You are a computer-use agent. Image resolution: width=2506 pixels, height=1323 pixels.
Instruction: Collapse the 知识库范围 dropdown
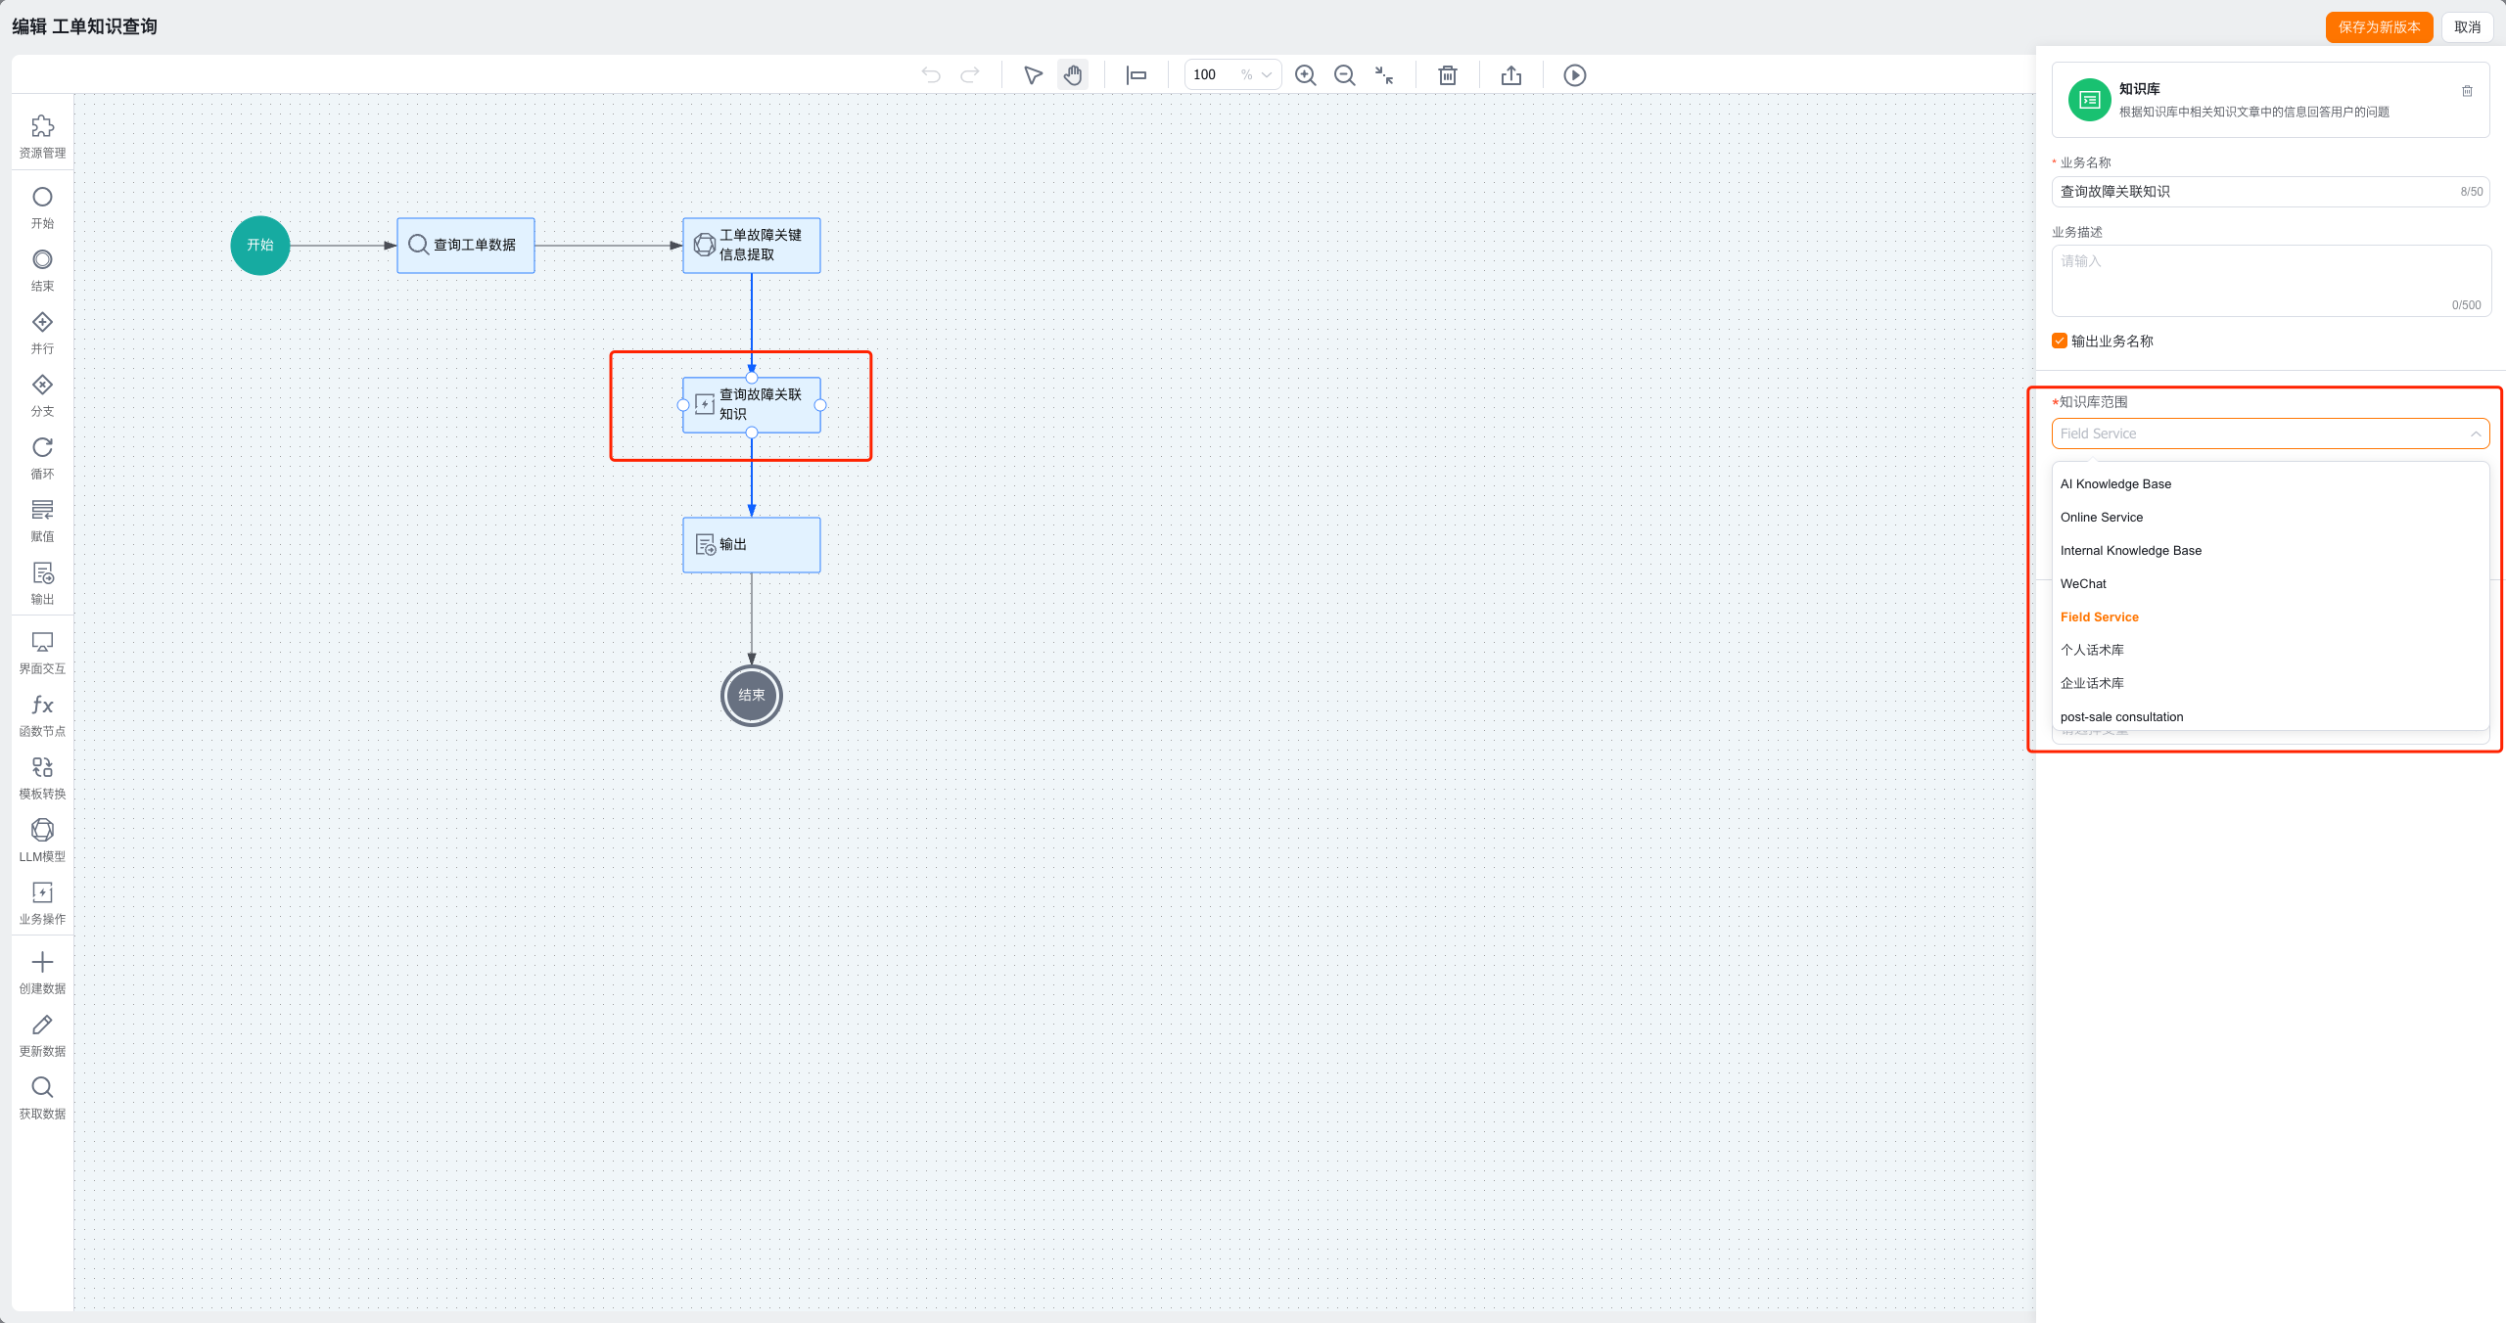(2475, 433)
